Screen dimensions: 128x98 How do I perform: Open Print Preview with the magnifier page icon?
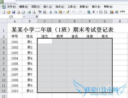pos(34,12)
